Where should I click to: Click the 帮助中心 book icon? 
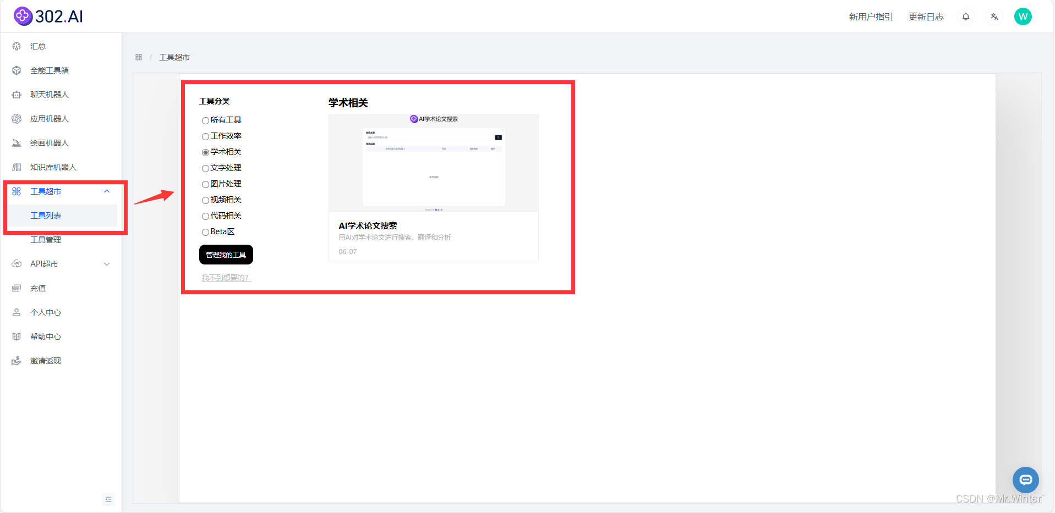click(17, 337)
